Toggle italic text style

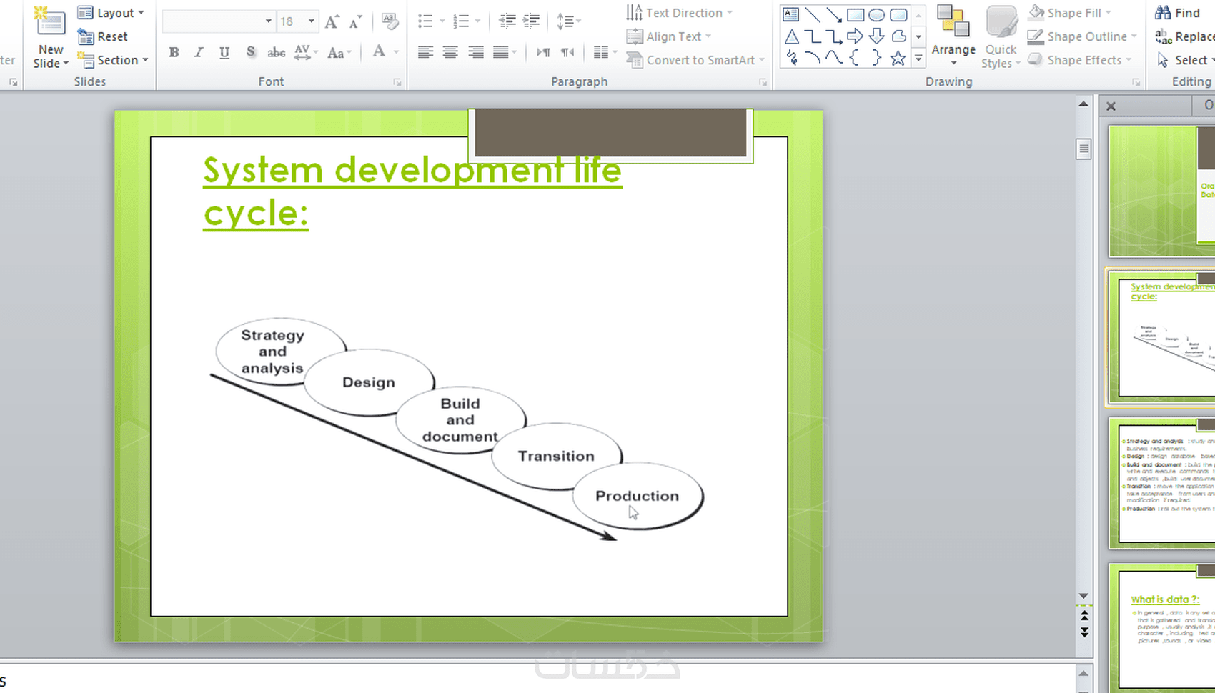[199, 52]
